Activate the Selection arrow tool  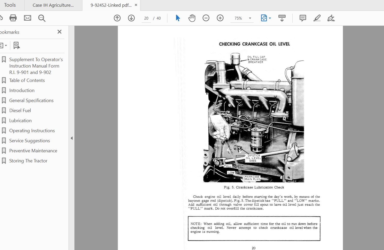pos(178,18)
